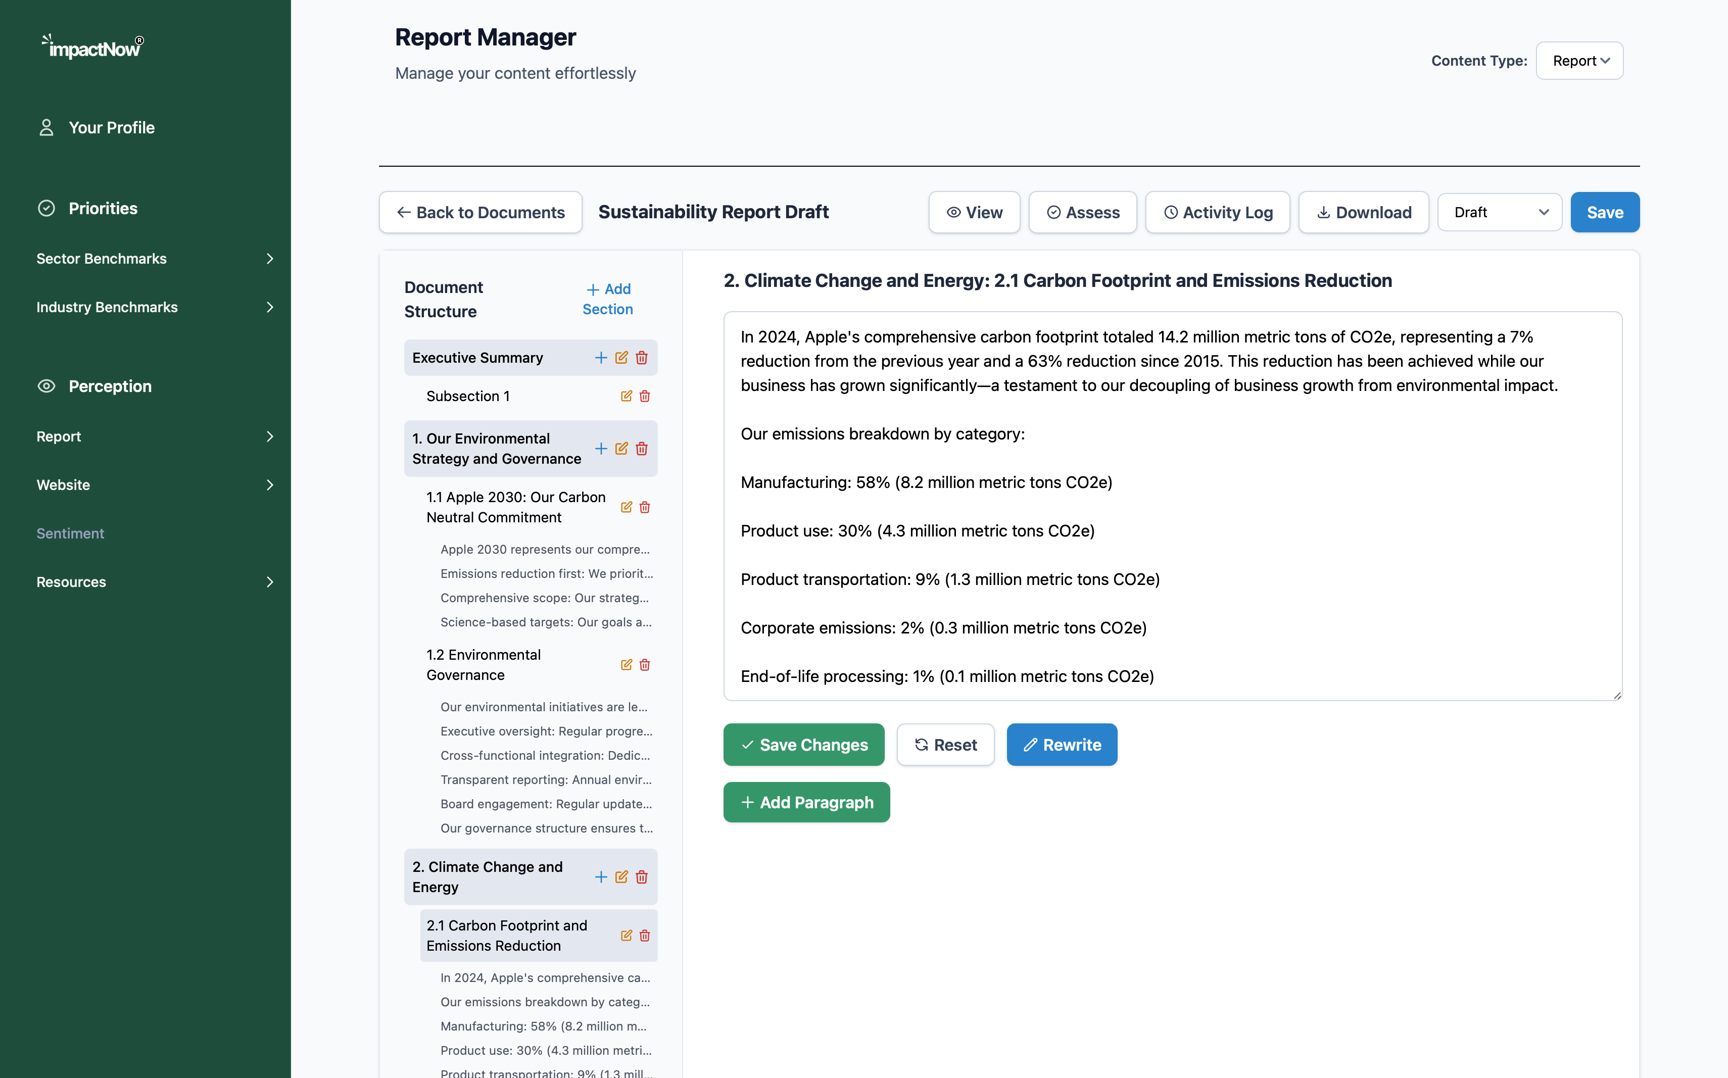Reset the paragraph edits
Viewport: 1728px width, 1078px height.
click(x=945, y=745)
